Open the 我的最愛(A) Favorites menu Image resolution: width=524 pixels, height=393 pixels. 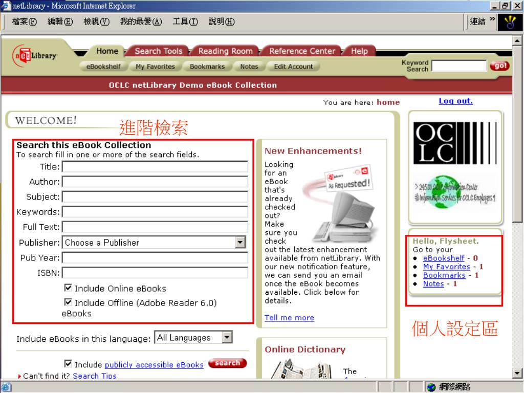[141, 21]
